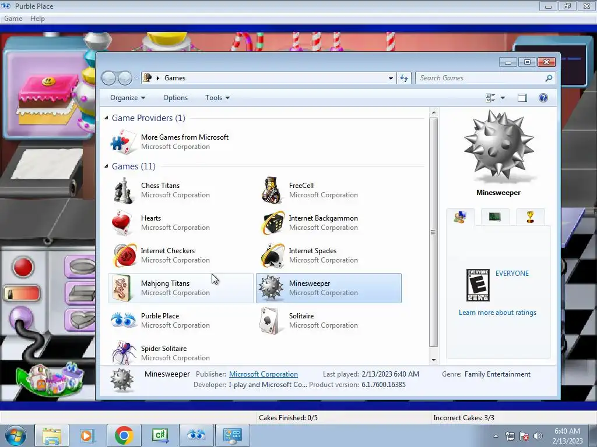Click the change view icon
Image resolution: width=597 pixels, height=447 pixels.
(x=490, y=98)
